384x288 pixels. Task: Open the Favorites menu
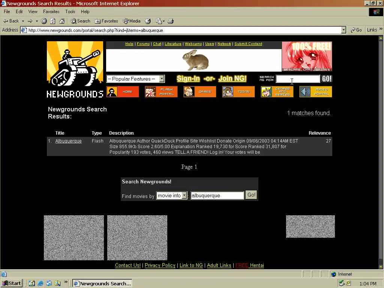pos(51,12)
